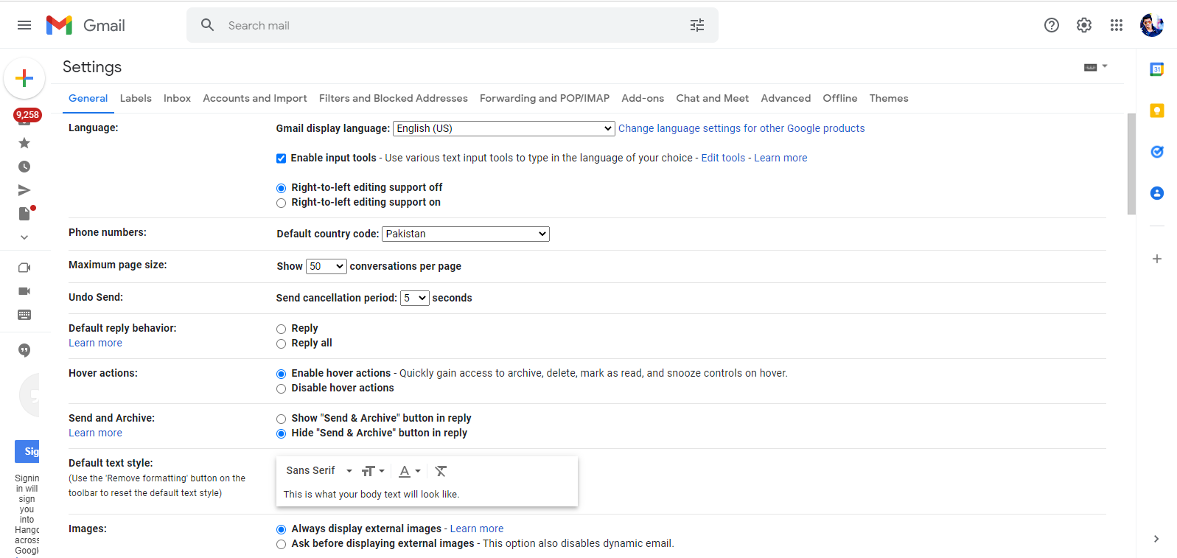
Task: Select Right-to-left editing support on
Action: pyautogui.click(x=281, y=203)
